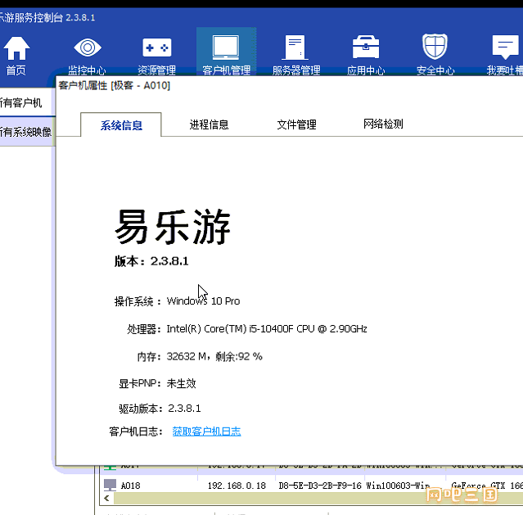Click IP address 192.168.0.18 cell
Viewport: 523px width, 515px height.
click(237, 486)
